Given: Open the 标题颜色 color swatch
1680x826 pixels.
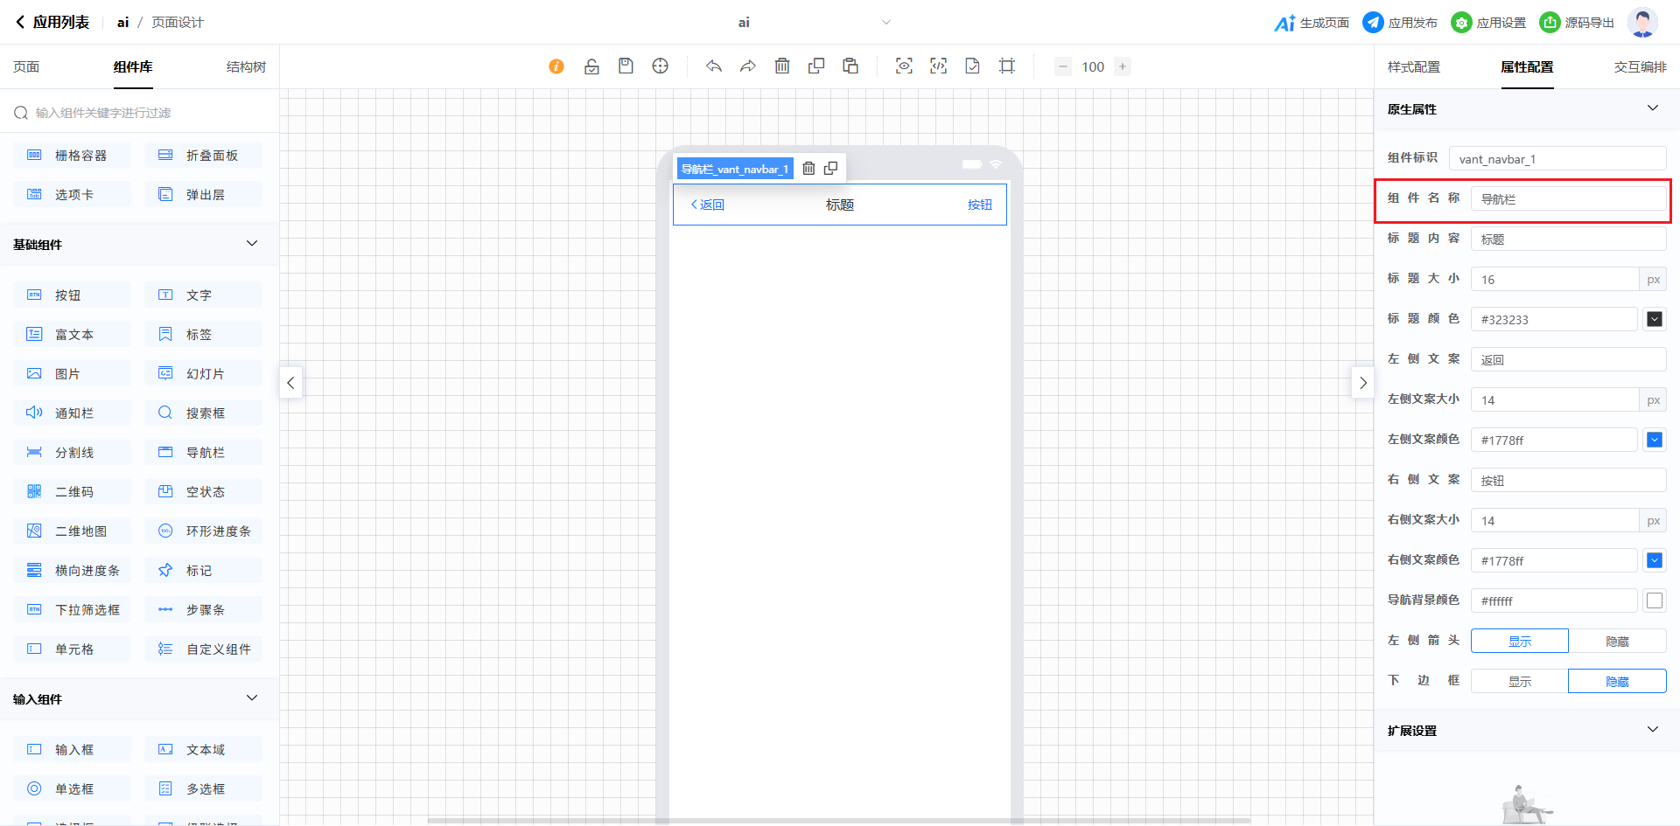Looking at the screenshot, I should [x=1655, y=320].
